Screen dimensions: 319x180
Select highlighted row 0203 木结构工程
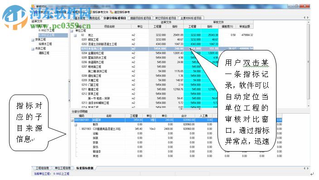click(x=167, y=49)
